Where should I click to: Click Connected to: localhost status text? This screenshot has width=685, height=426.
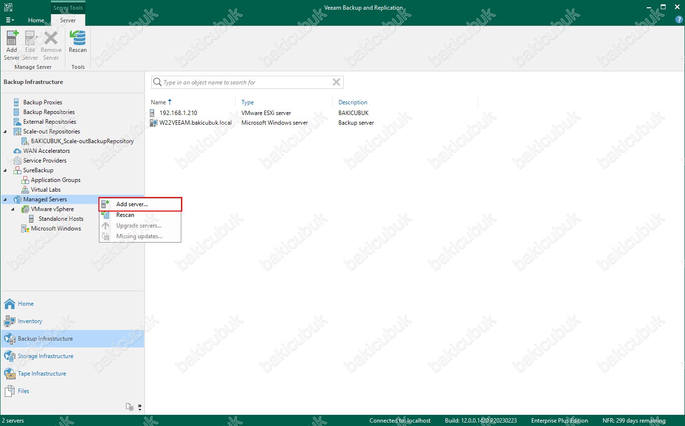[x=400, y=421]
